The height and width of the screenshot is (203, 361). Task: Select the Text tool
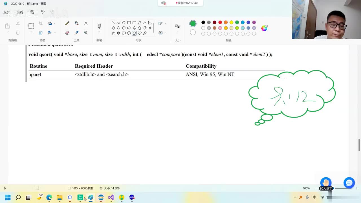pyautogui.click(x=86, y=23)
